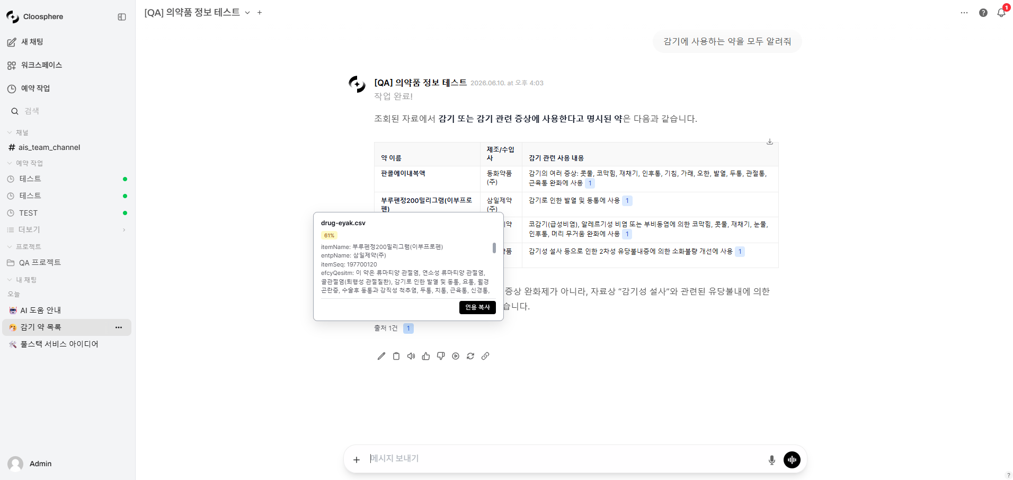Download the table via download icon

[x=770, y=141]
